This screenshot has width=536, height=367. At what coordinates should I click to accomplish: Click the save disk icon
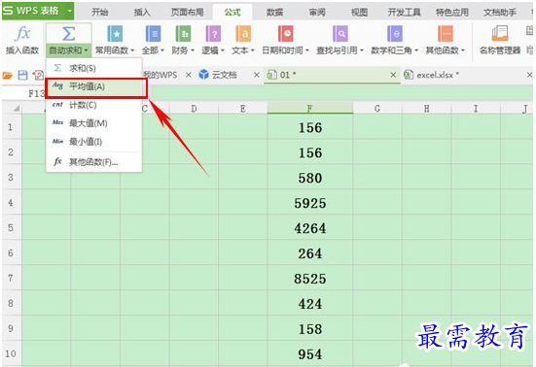click(x=22, y=75)
